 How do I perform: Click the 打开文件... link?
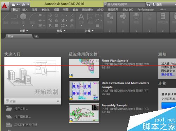point(21,109)
